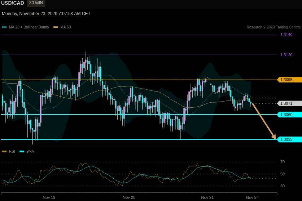Click the MA 20 + Bollinger Bands label
This screenshot has height=201, width=302.
(29, 27)
